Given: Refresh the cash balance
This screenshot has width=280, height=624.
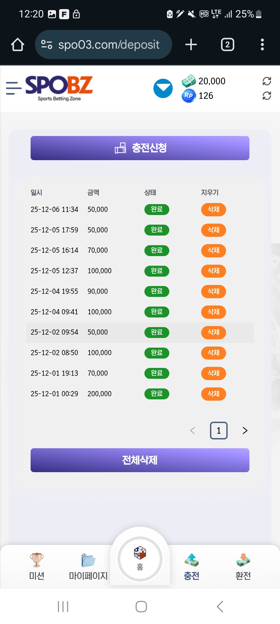Looking at the screenshot, I should pyautogui.click(x=267, y=81).
